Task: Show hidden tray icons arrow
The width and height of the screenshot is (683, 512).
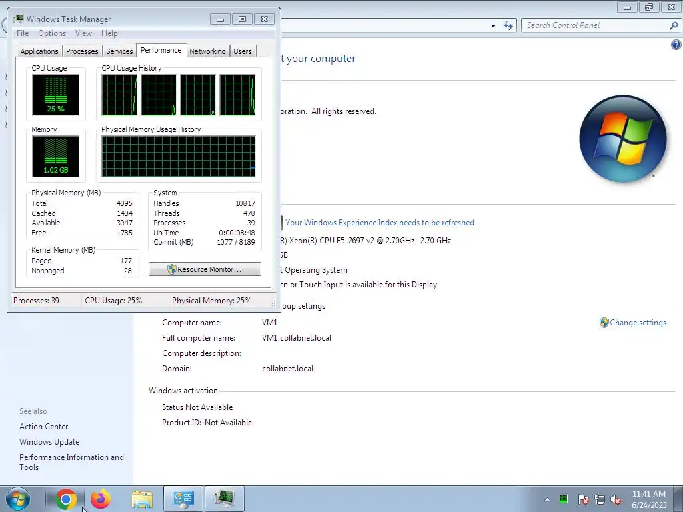Action: point(547,500)
